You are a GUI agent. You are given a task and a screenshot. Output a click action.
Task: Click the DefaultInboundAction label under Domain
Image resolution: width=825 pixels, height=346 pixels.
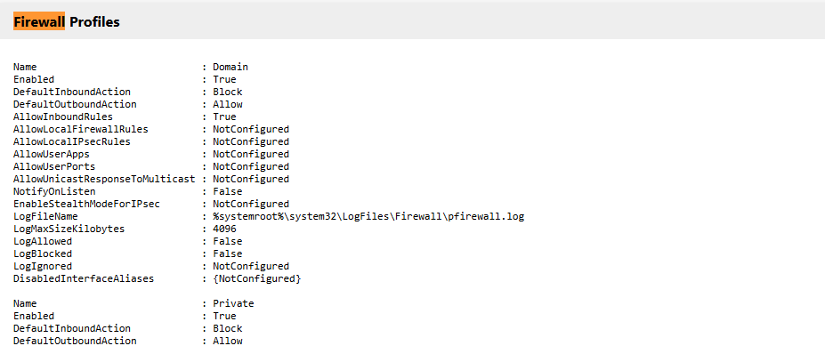(x=72, y=92)
